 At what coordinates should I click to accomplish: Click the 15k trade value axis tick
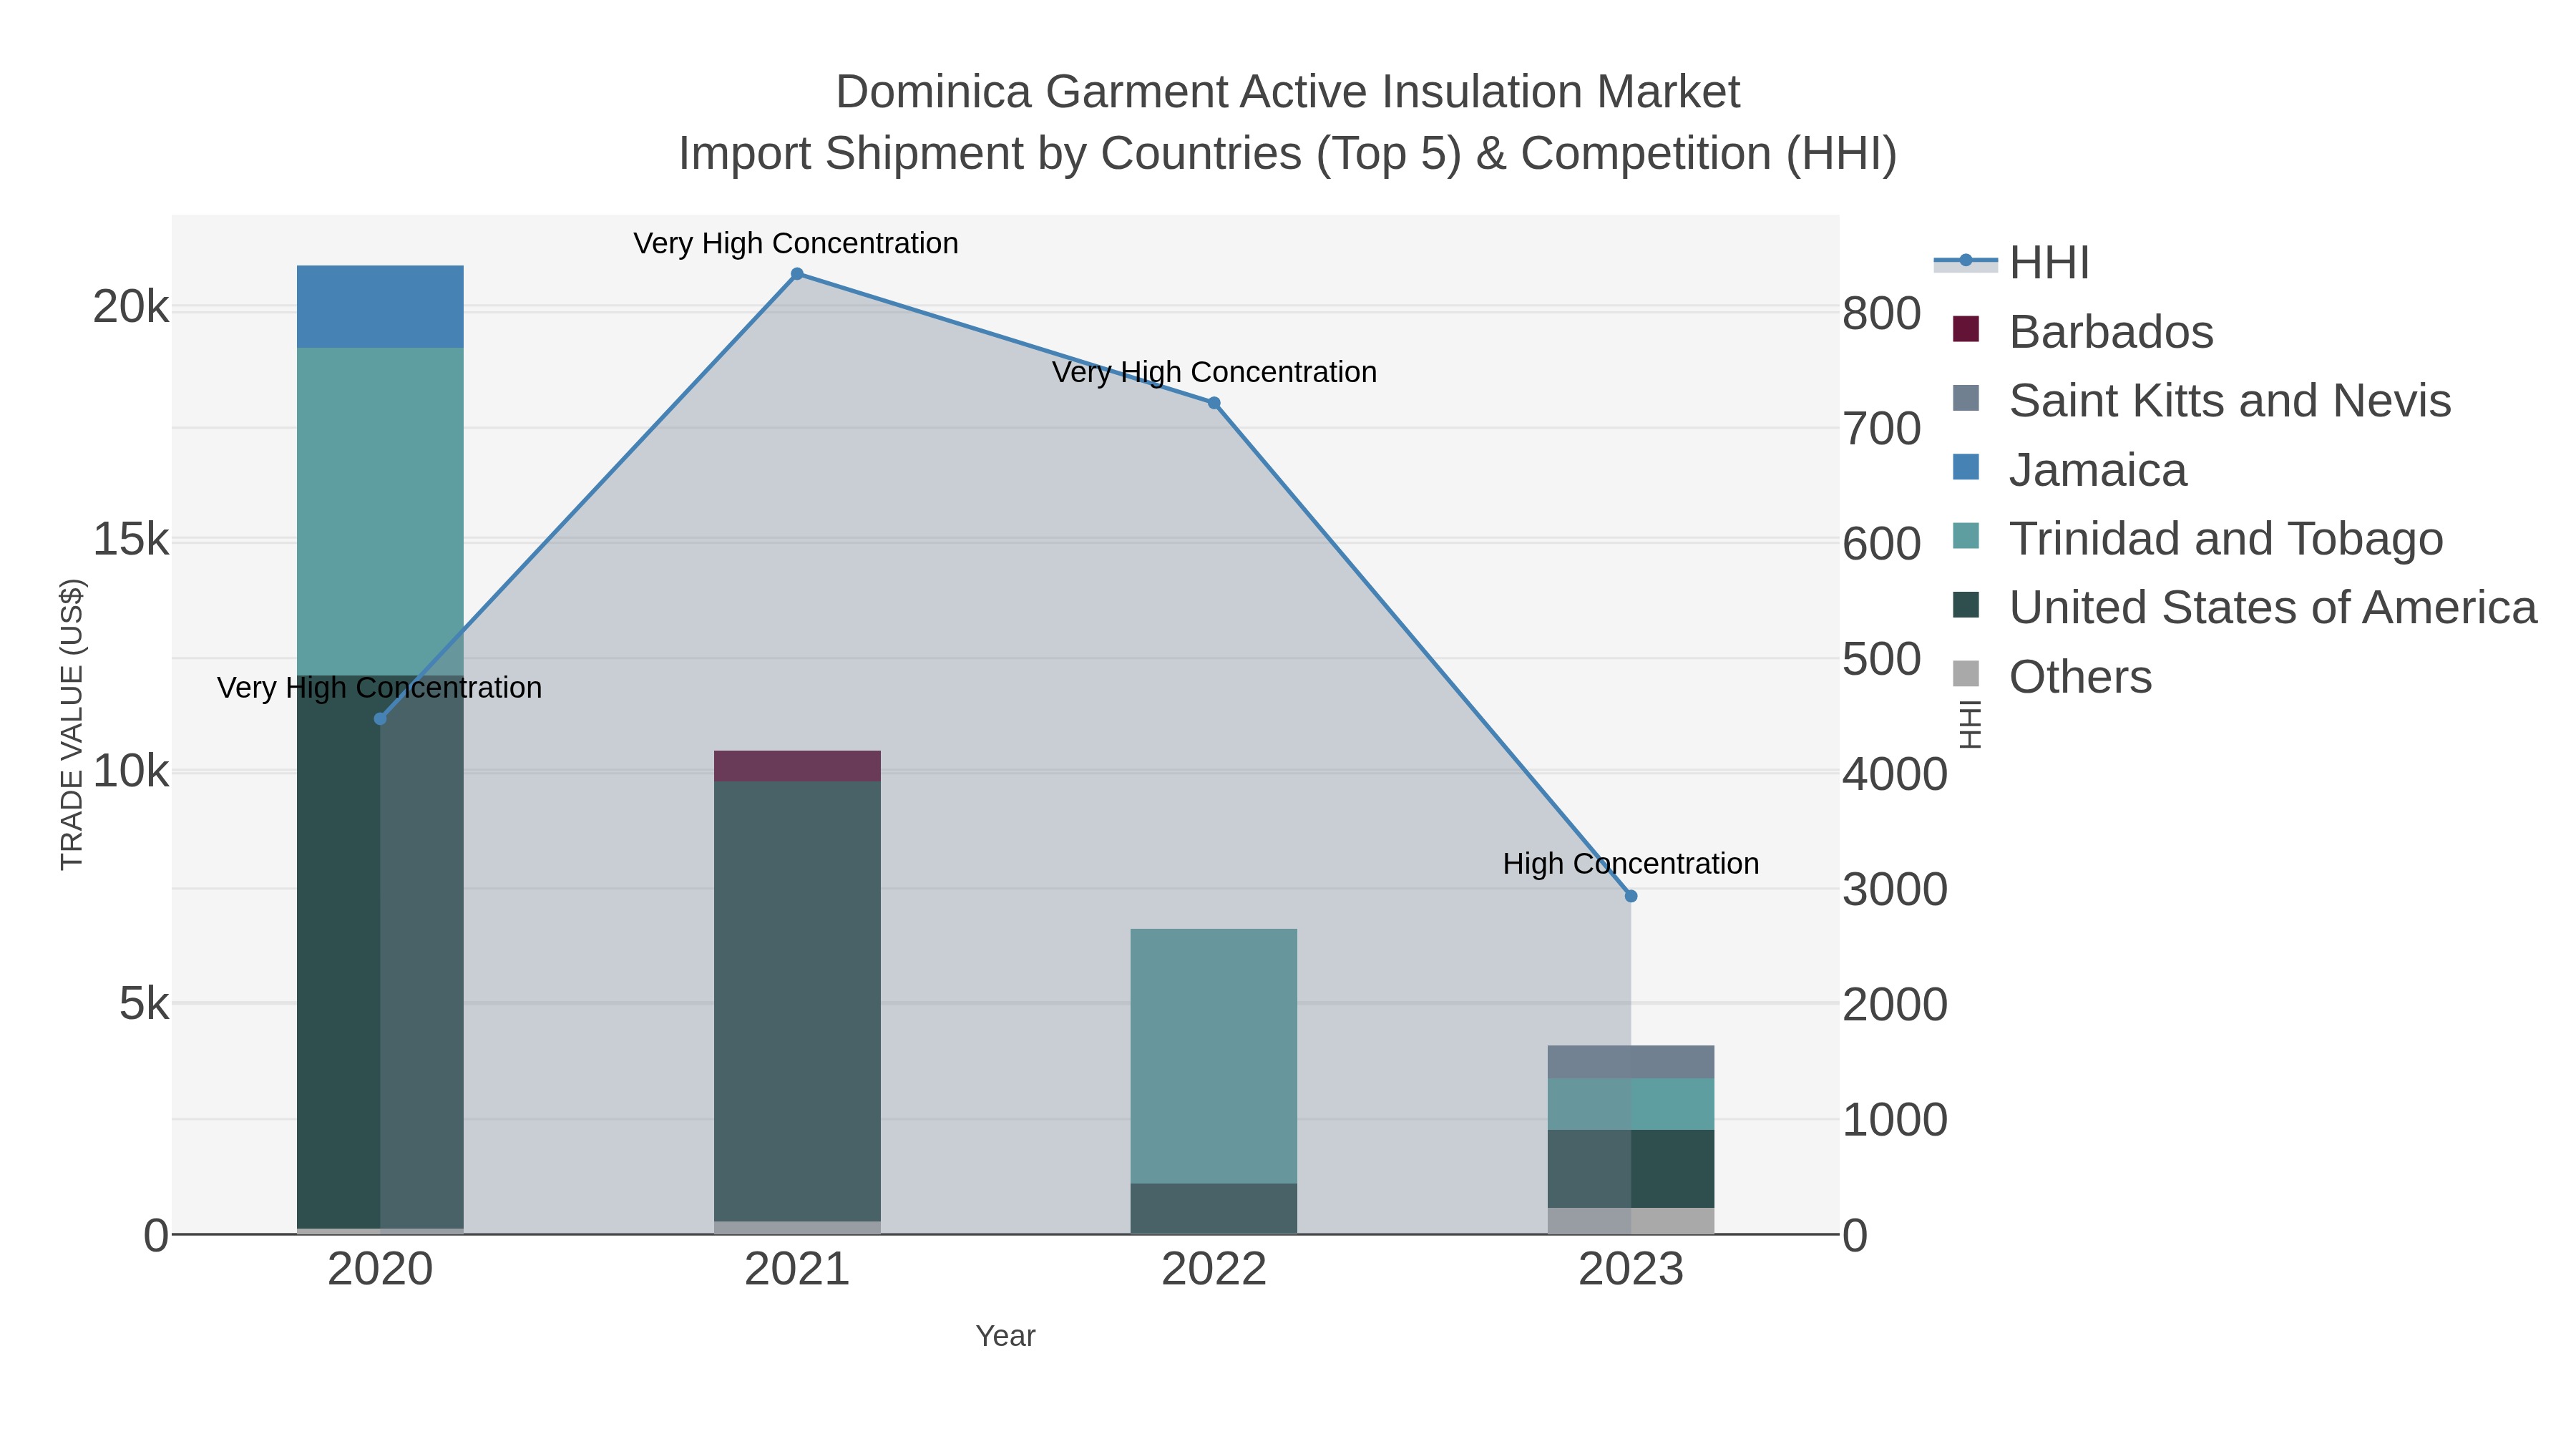[131, 539]
